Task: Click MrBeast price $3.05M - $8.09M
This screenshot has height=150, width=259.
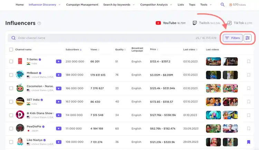Action: [161, 75]
